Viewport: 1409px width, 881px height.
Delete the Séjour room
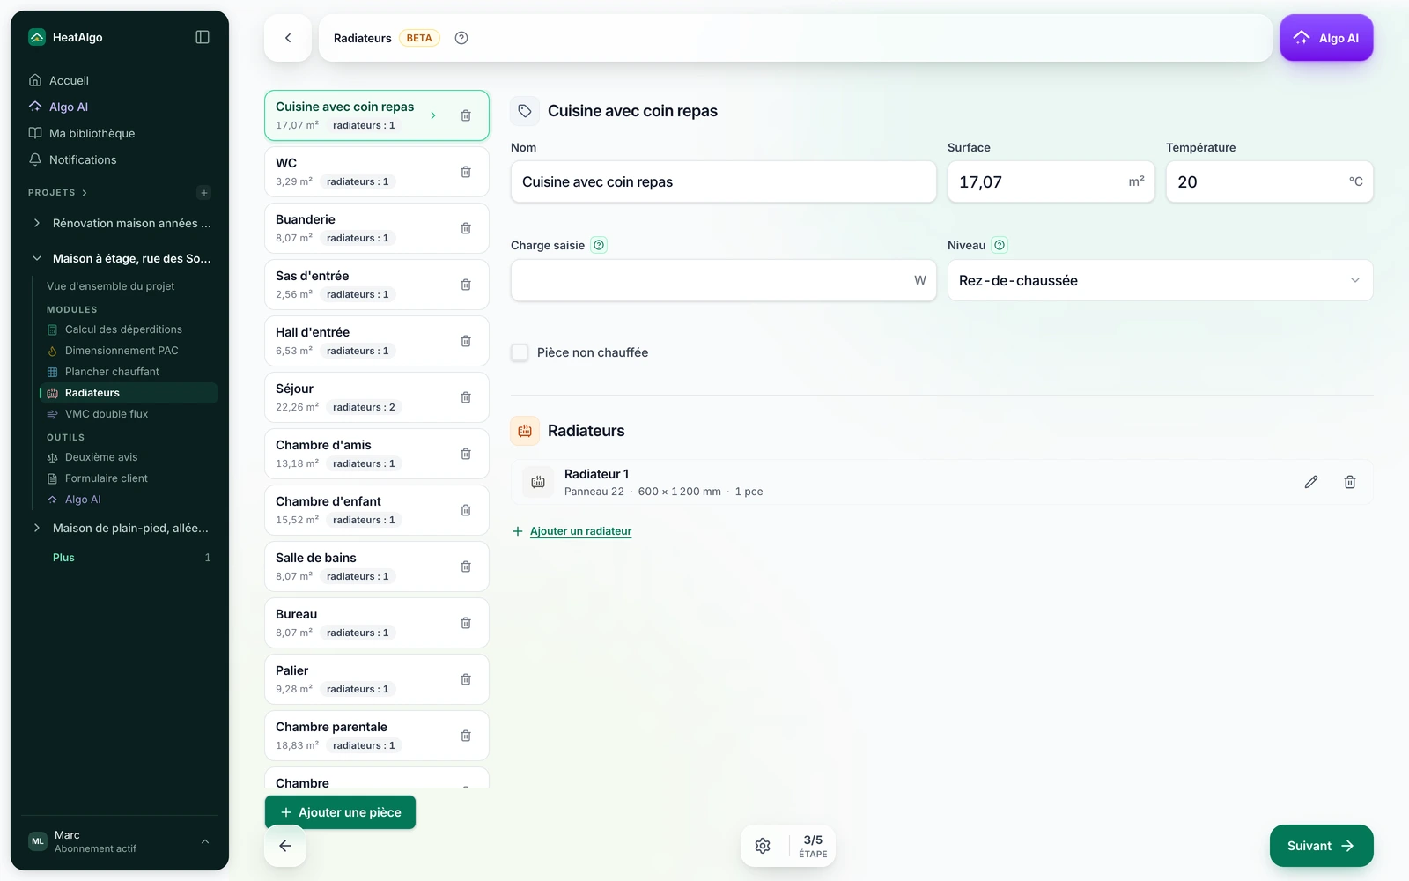pos(466,397)
